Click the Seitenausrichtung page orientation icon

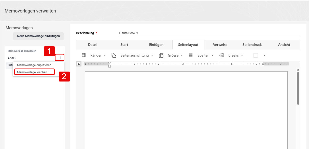click(114, 55)
